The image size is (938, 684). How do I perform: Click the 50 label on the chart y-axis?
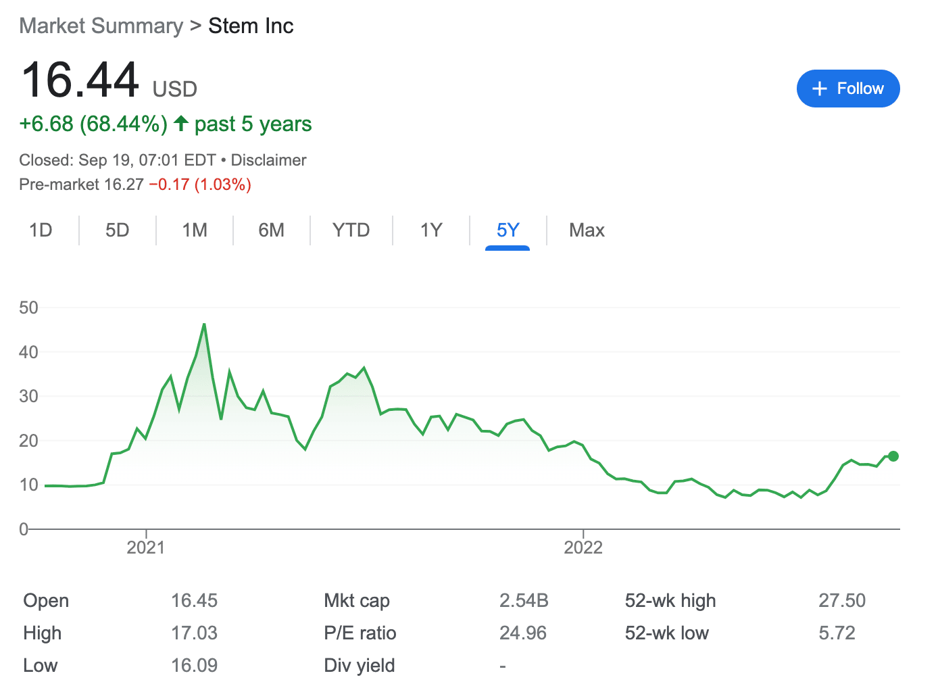[x=28, y=308]
